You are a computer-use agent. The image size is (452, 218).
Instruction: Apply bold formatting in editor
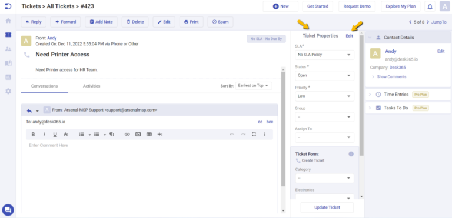33,134
